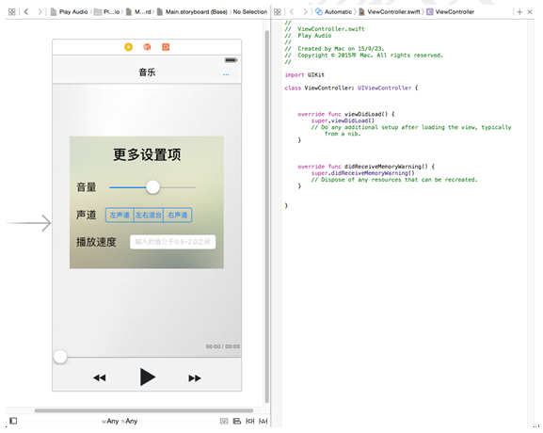This screenshot has width=543, height=433.
Task: Click the didReceiveMemoryWarning function declaration
Action: 366,167
